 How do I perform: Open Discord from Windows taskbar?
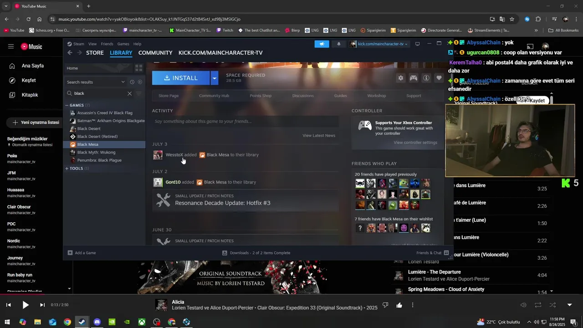coord(97,322)
